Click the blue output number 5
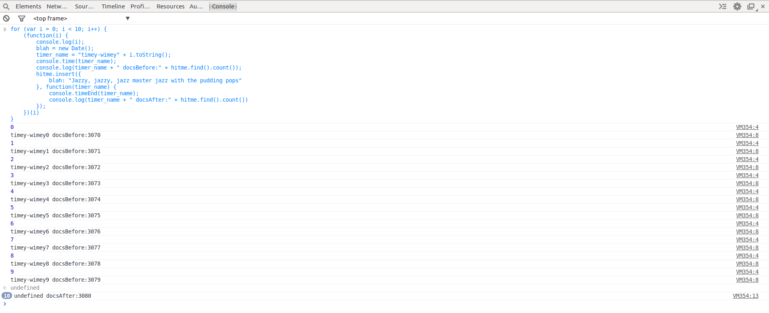Image resolution: width=769 pixels, height=313 pixels. click(12, 208)
